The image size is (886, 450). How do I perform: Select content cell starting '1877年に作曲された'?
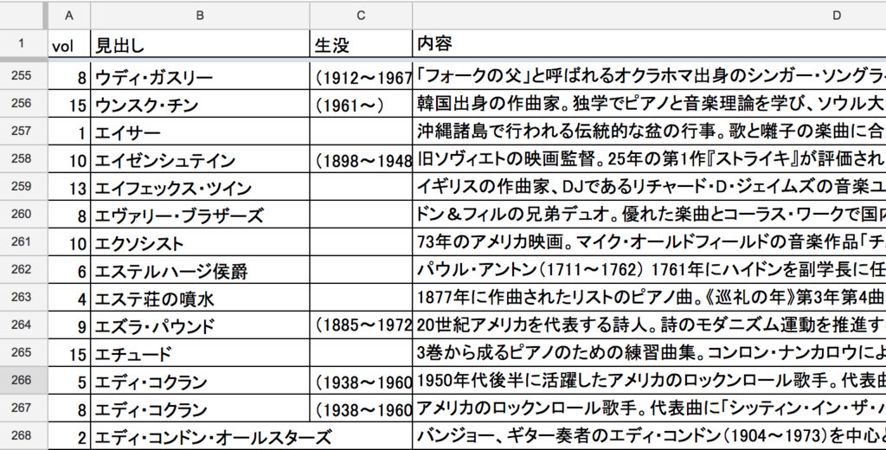tap(649, 298)
